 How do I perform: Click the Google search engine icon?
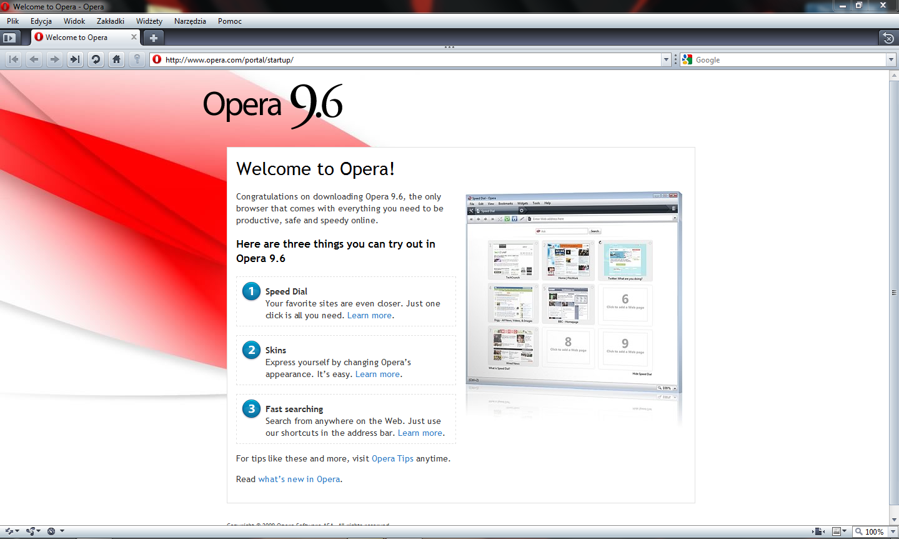point(687,59)
